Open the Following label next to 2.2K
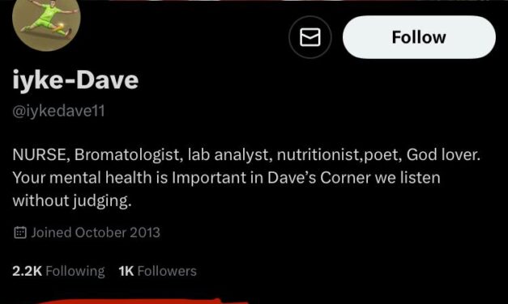Screen dimensions: 508x304 [75, 271]
